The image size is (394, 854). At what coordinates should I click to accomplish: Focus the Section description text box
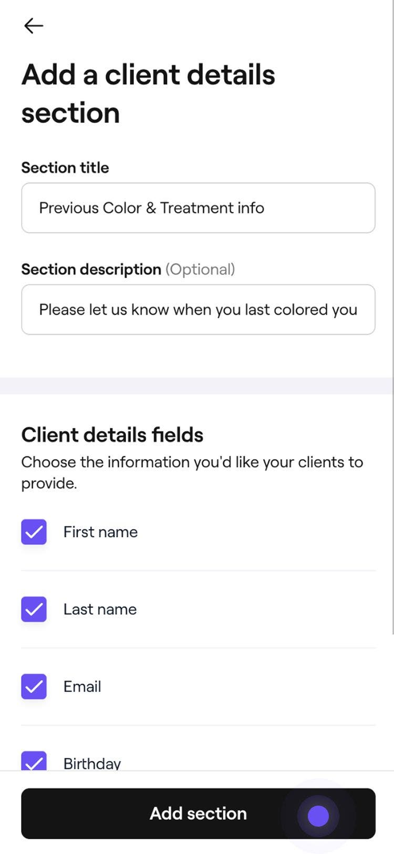click(x=198, y=310)
